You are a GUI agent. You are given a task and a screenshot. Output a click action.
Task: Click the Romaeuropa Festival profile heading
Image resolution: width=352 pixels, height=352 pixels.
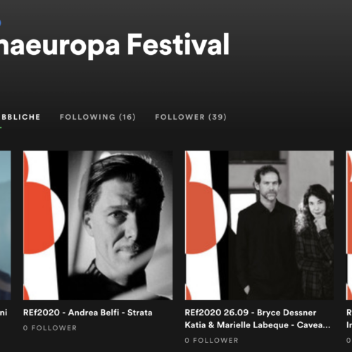[x=115, y=44]
